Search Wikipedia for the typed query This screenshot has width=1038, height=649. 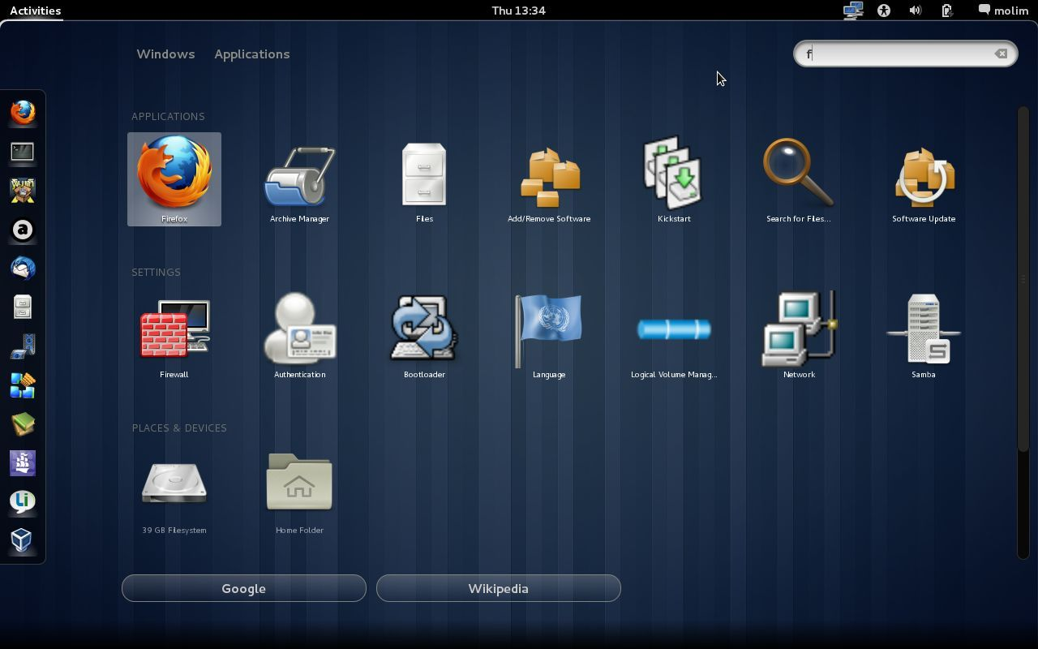498,588
